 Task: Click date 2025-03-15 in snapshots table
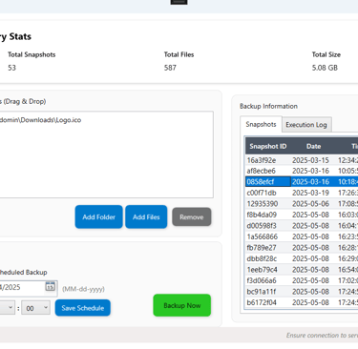(310, 160)
